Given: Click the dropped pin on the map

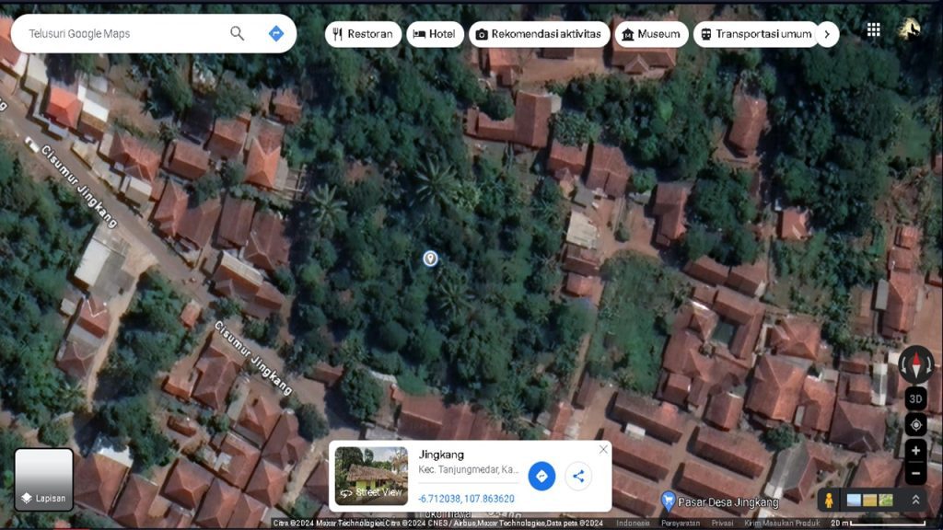Looking at the screenshot, I should click(x=430, y=259).
